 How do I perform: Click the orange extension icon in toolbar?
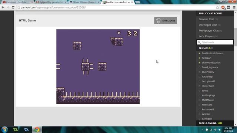223,7
